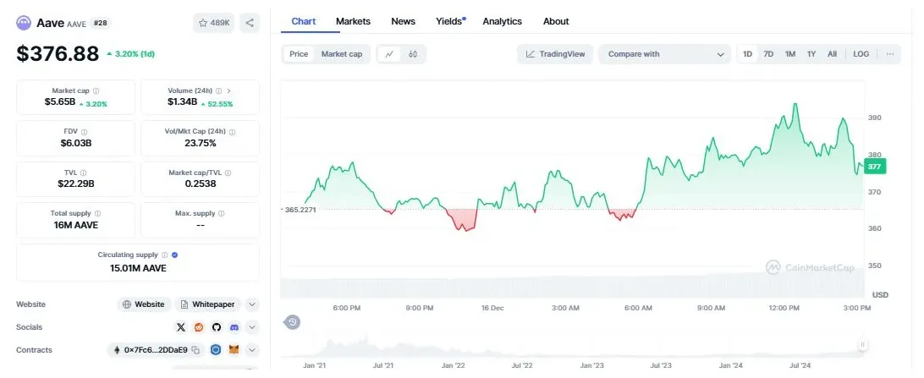This screenshot has width=924, height=378.
Task: Click the shield security icon by contract
Action: click(x=217, y=350)
